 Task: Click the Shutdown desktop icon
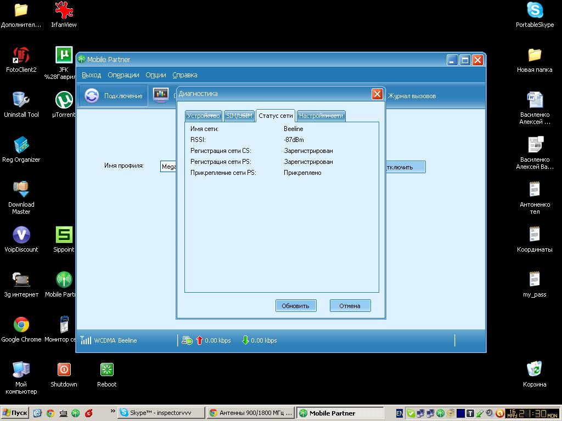[x=64, y=374]
